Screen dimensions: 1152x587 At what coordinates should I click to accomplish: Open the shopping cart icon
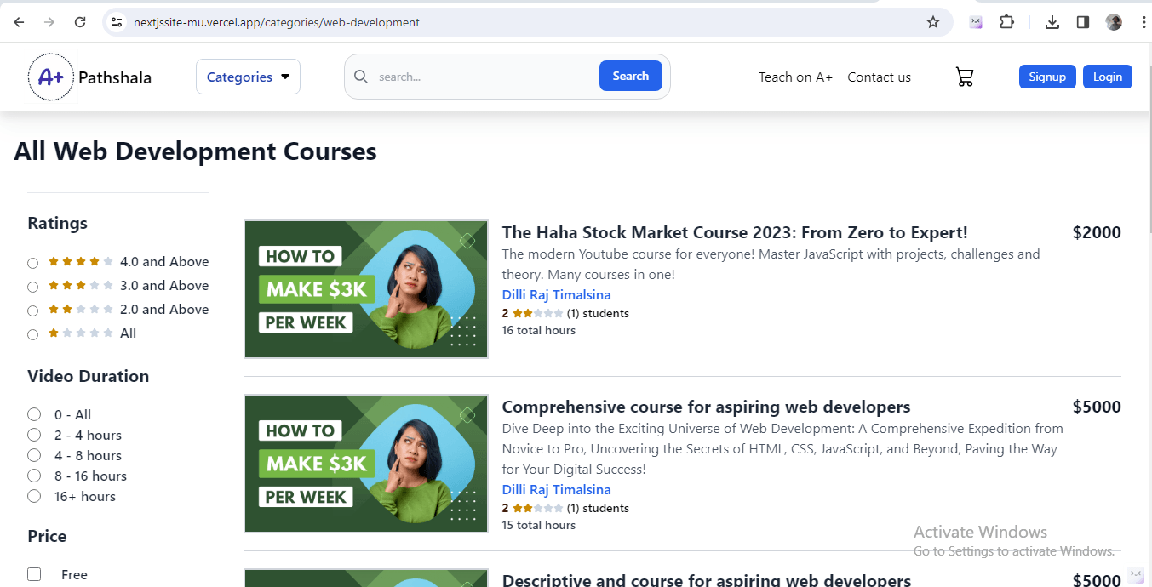(965, 77)
